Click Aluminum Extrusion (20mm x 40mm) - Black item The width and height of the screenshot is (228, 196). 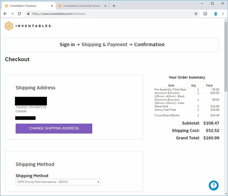169,94
